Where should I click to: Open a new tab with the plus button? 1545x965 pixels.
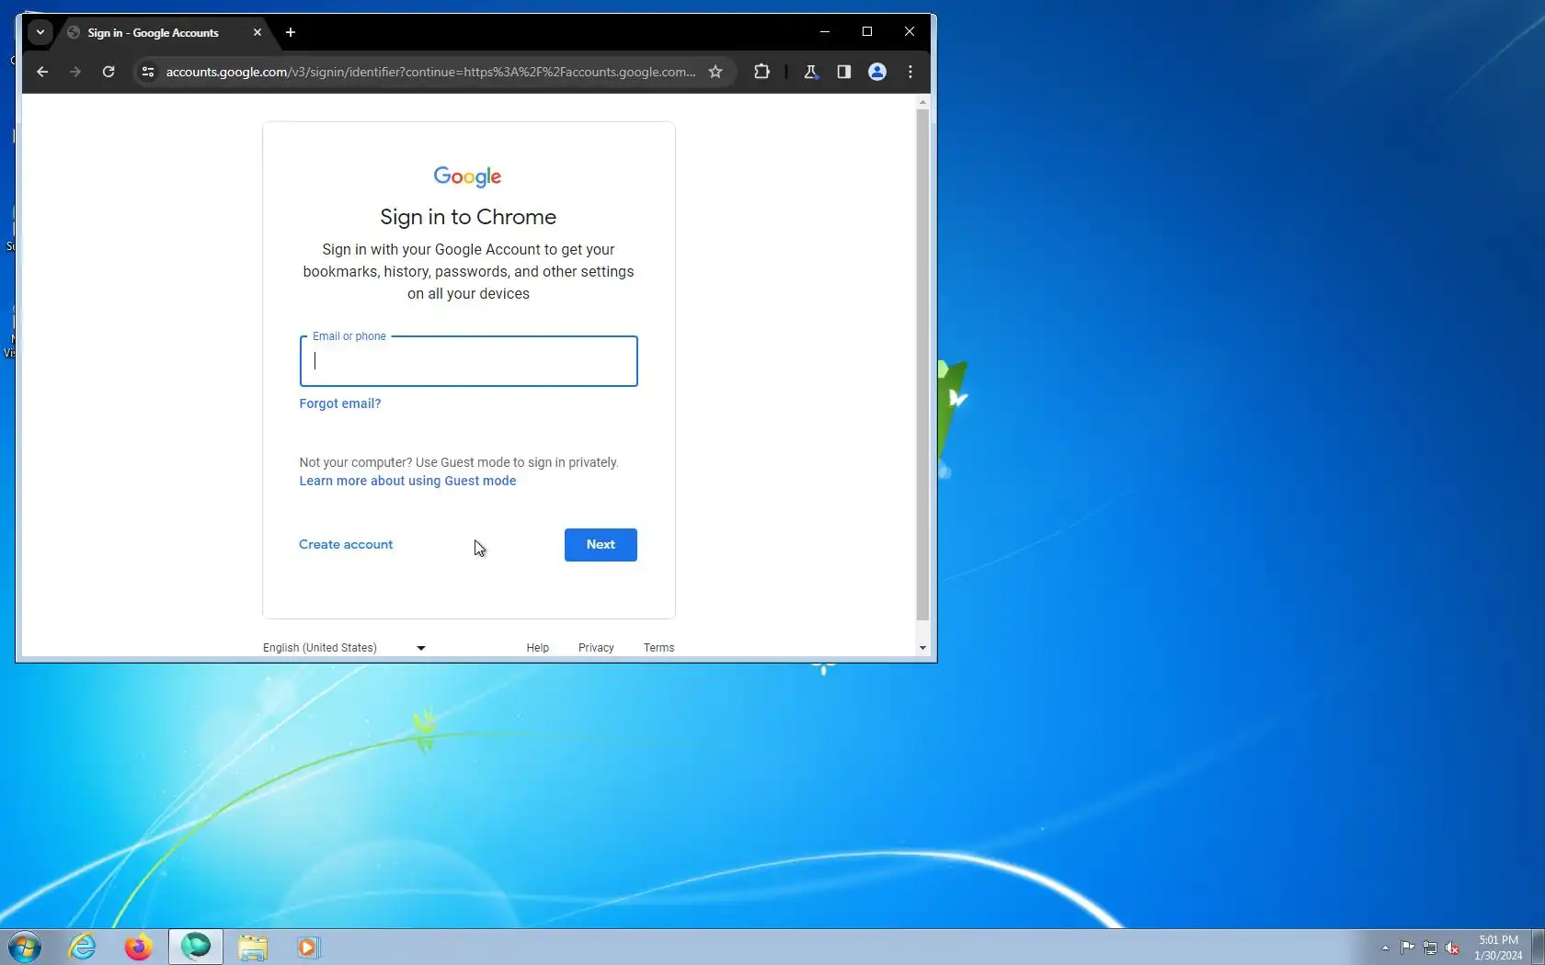pos(291,32)
